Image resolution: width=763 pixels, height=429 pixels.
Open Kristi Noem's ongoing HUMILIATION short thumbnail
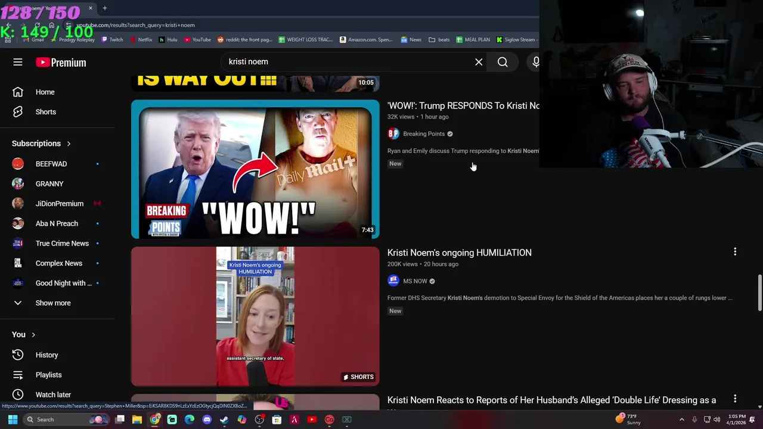pyautogui.click(x=255, y=316)
